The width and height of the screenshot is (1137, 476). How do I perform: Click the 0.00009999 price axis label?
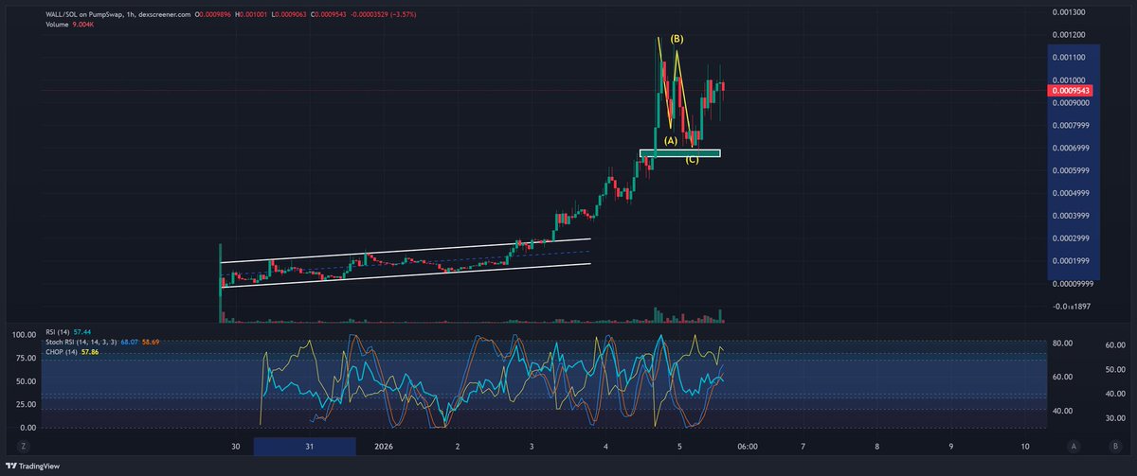click(1074, 284)
